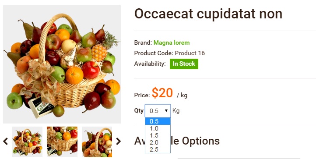Open the large fruit basket product image
316x159 pixels.
click(x=62, y=64)
